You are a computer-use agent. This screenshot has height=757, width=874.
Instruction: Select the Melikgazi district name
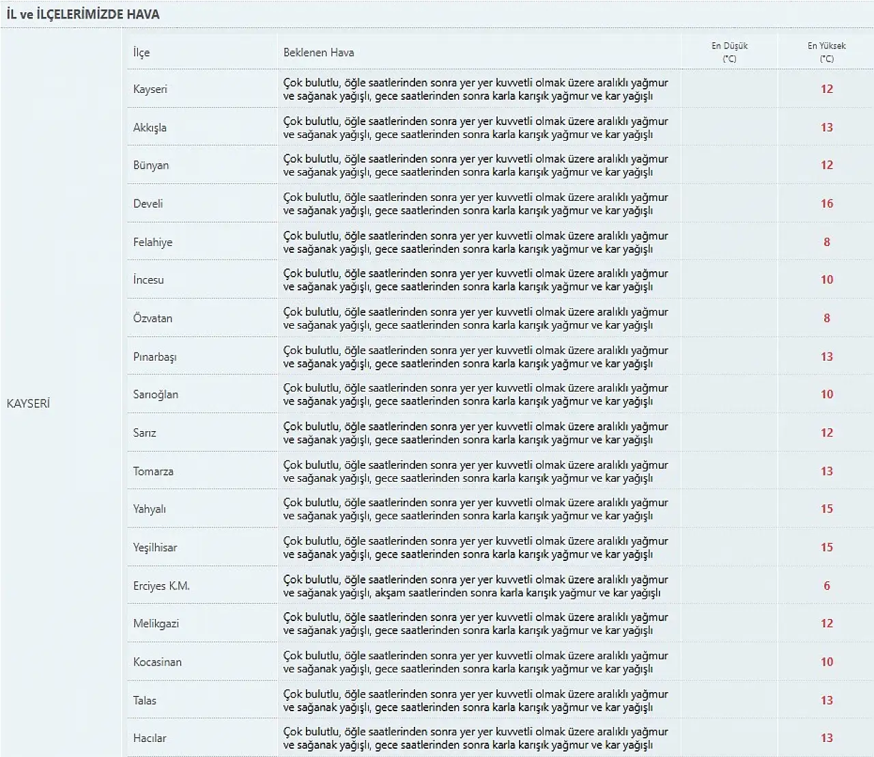click(x=156, y=623)
